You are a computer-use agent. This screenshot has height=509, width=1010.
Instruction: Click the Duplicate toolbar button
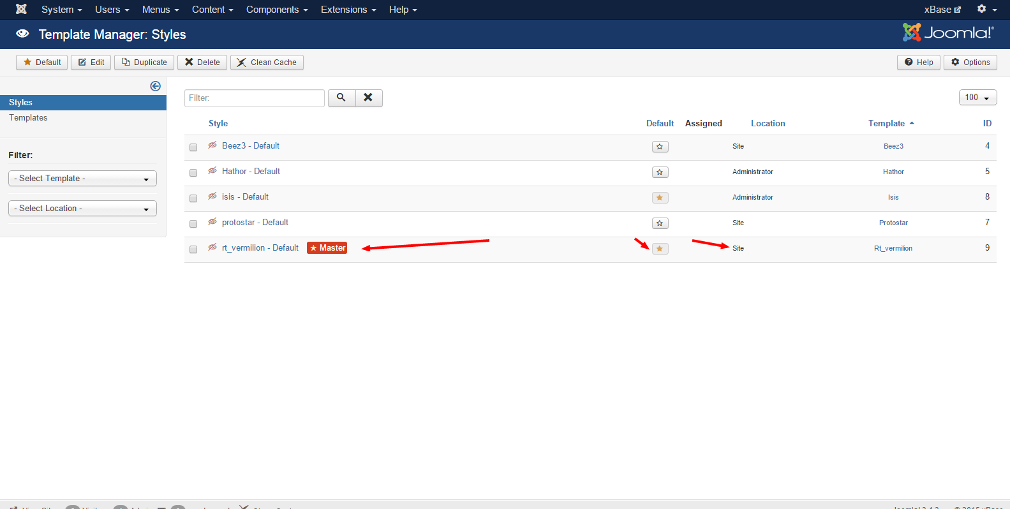tap(144, 62)
